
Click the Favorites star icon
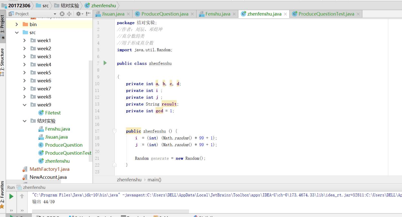(x=2, y=206)
